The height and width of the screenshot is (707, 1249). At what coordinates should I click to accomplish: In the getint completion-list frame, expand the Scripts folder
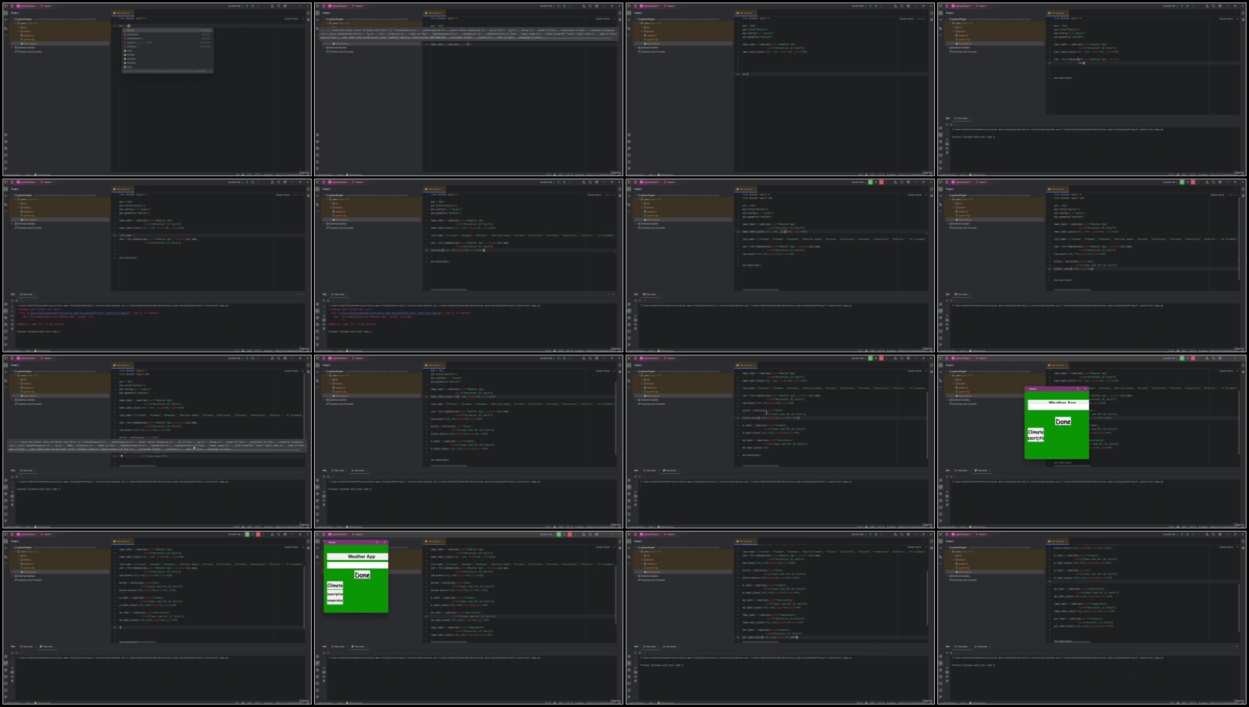click(x=19, y=31)
